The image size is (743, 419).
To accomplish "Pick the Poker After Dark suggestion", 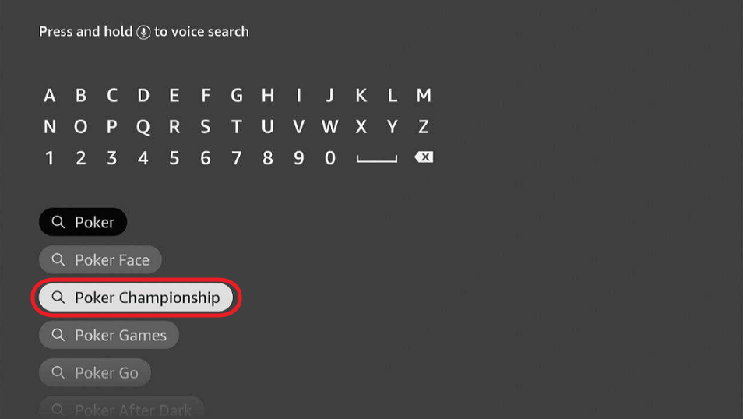I will click(x=121, y=407).
